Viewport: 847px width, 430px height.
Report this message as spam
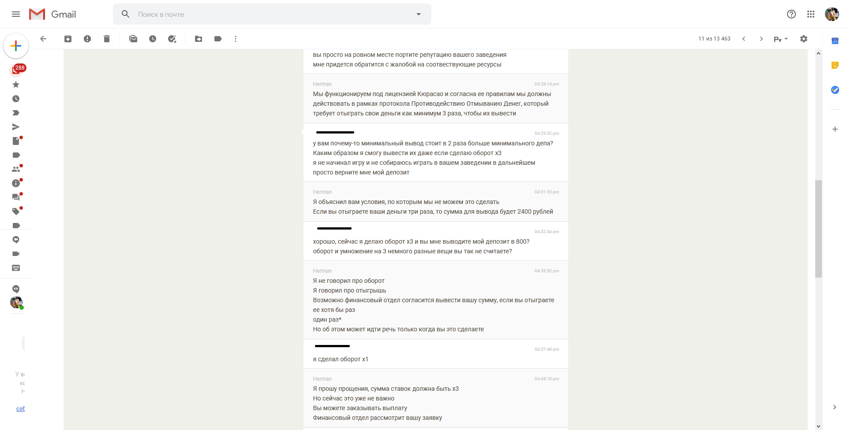(87, 39)
